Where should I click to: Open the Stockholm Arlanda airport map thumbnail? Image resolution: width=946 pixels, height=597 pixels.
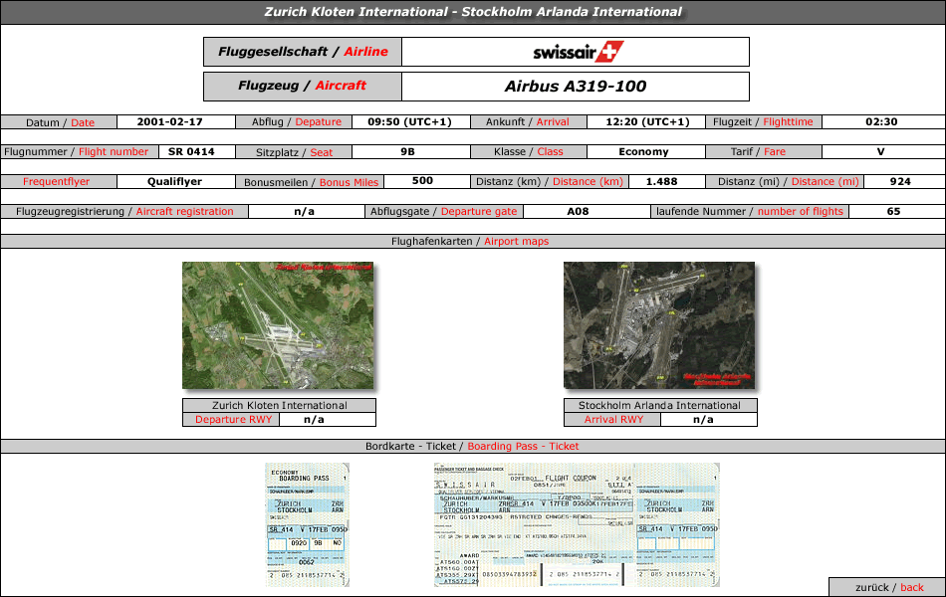tap(659, 325)
